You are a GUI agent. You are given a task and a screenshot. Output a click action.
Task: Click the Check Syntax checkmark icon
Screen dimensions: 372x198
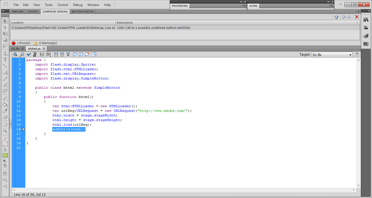click(x=29, y=54)
